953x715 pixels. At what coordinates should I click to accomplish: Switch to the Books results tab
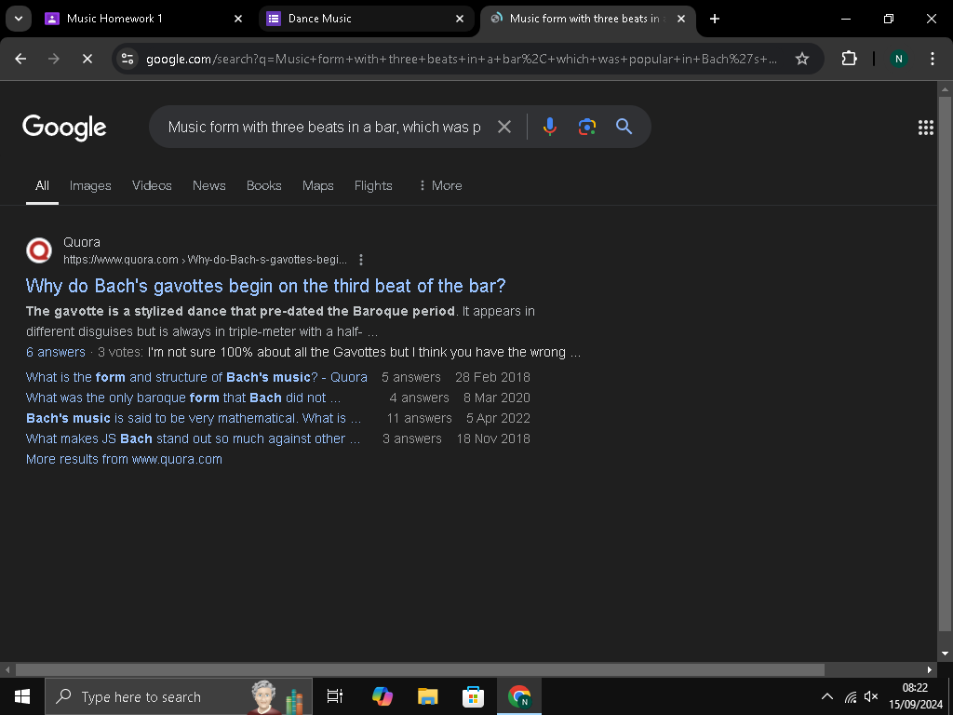point(263,186)
